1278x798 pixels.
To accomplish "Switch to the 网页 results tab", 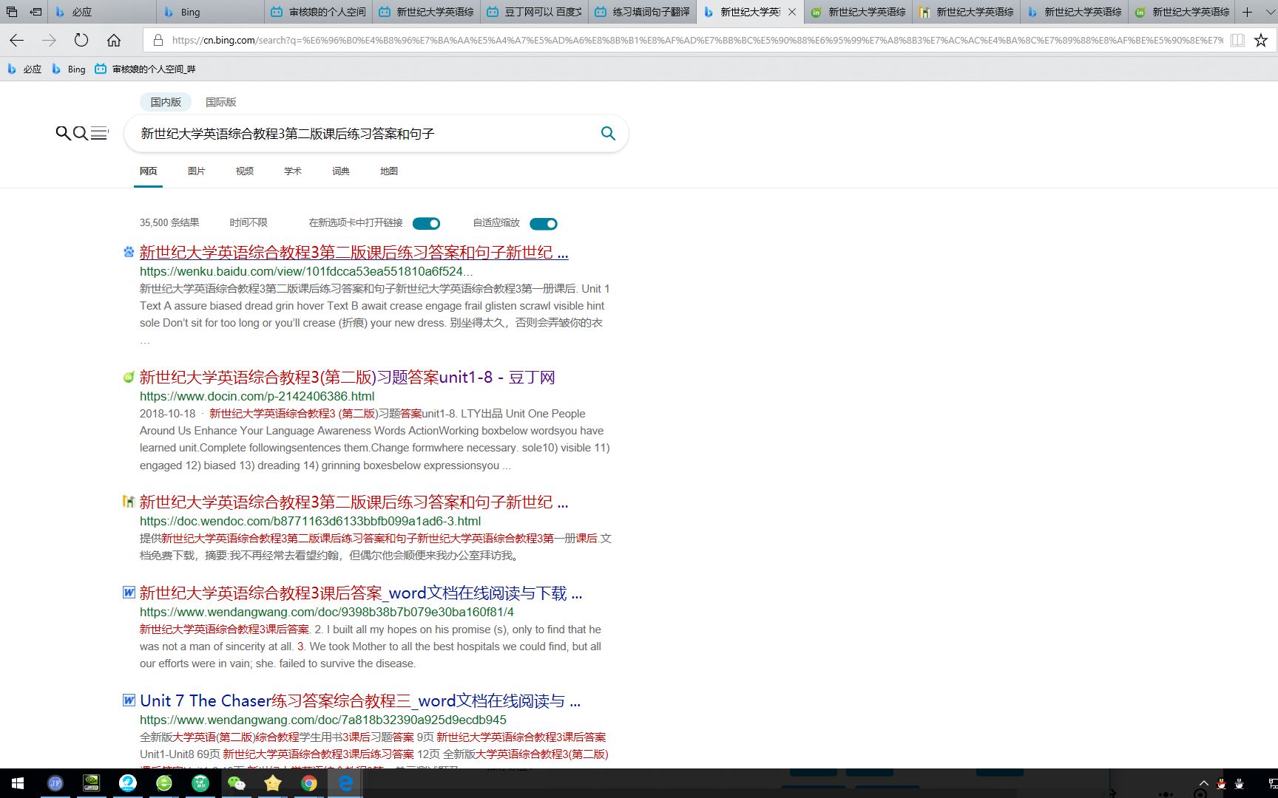I will click(x=148, y=171).
